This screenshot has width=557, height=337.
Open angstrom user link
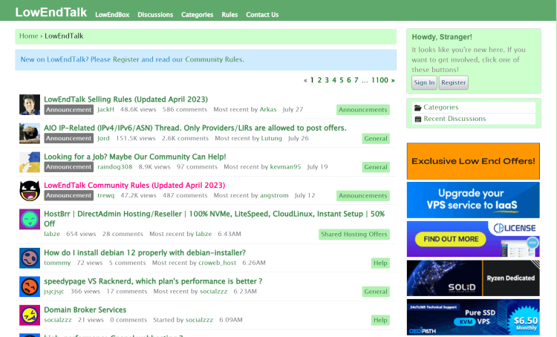point(274,195)
